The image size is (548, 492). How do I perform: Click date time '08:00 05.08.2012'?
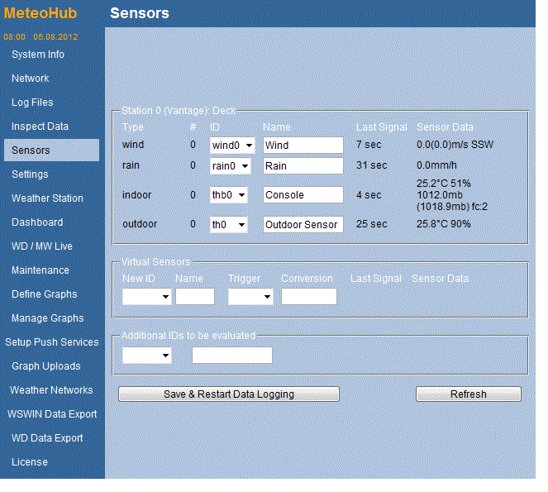coord(41,36)
